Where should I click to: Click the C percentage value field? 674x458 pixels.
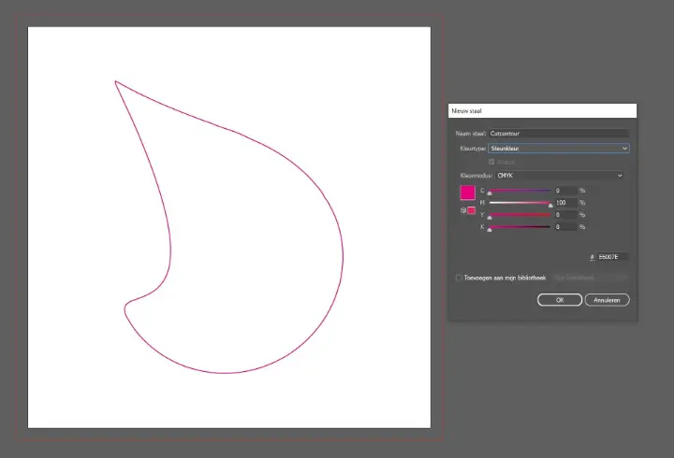pos(565,191)
